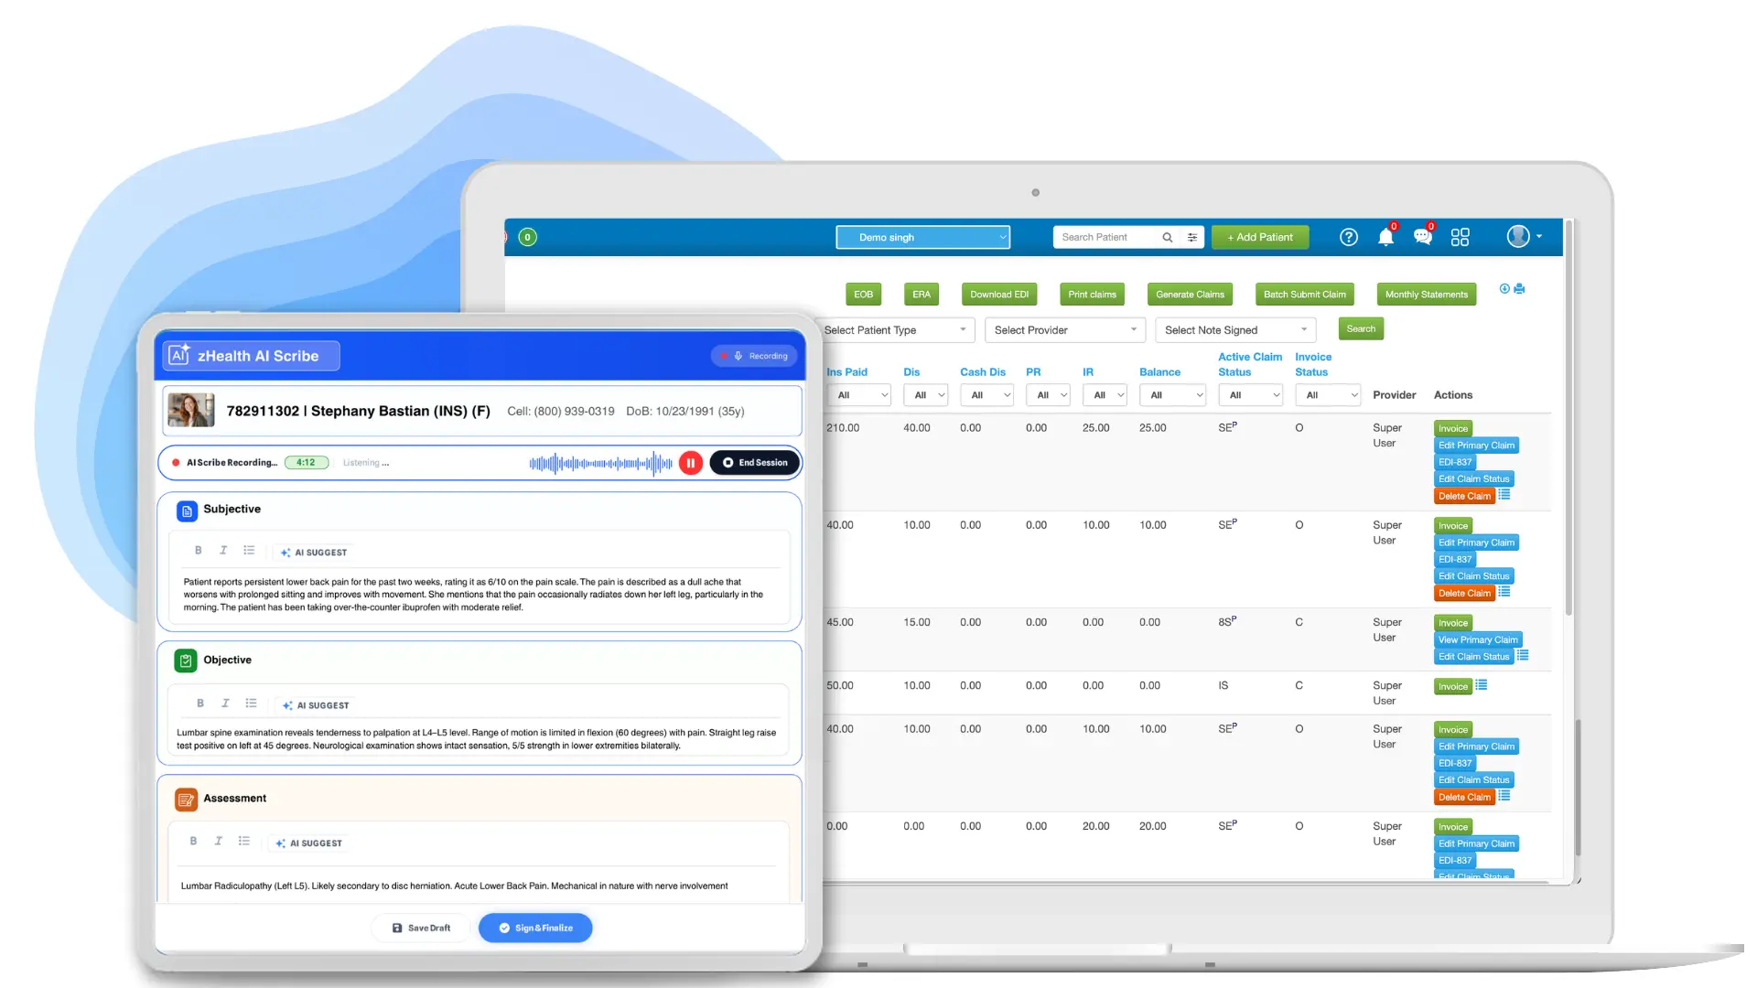Screen dimensions: 1757x988
Task: Click the green Search button
Action: point(1361,329)
